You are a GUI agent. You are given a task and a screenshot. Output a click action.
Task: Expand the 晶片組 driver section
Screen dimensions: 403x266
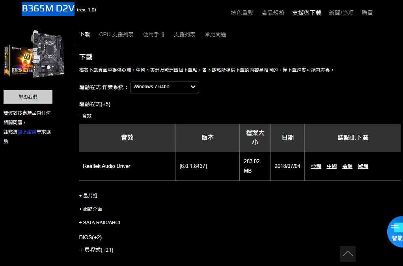pos(88,195)
